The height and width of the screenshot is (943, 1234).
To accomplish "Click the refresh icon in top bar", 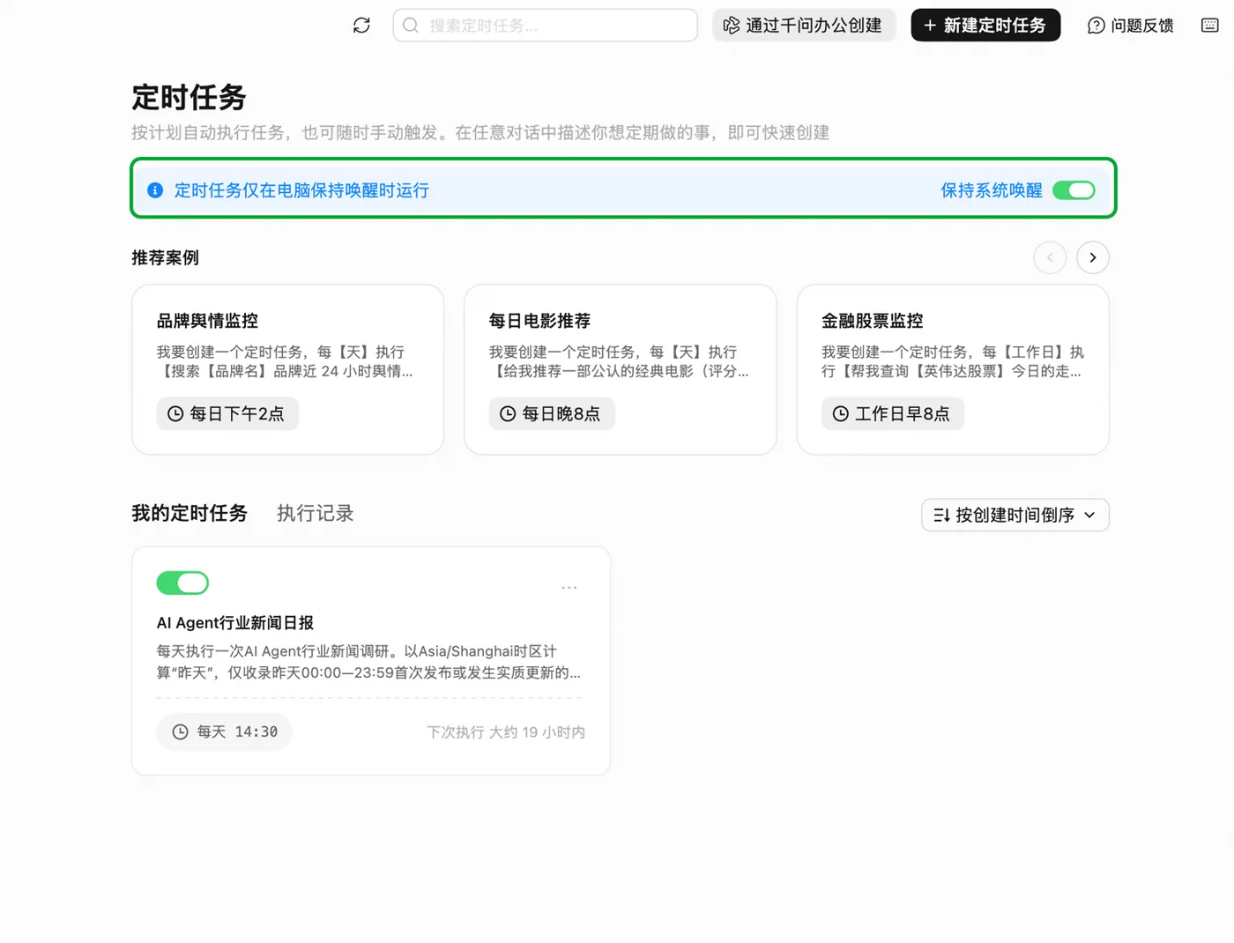I will tap(361, 26).
